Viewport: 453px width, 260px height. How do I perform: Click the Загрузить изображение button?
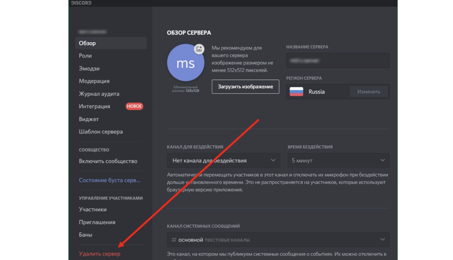tap(245, 87)
